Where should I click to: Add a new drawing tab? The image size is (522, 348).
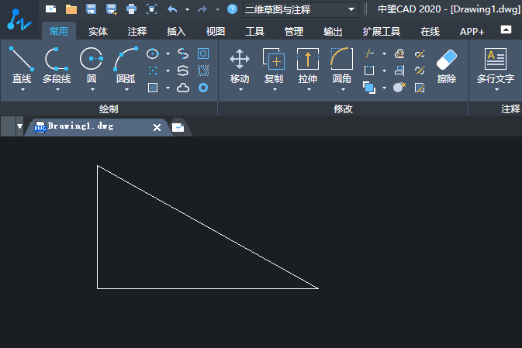coord(178,127)
